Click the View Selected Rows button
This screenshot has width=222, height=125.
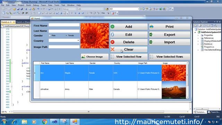[170, 57]
